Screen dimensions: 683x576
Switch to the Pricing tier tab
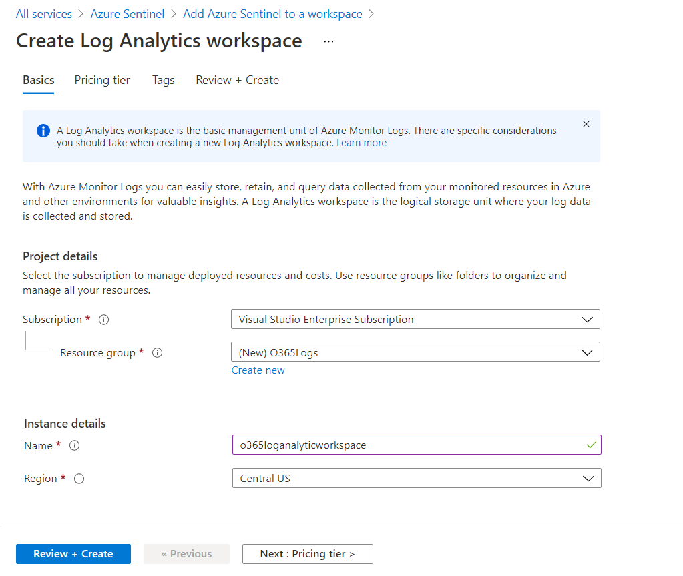click(102, 80)
